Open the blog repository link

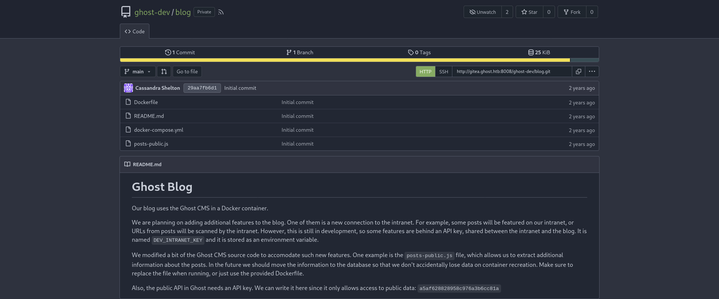[183, 12]
